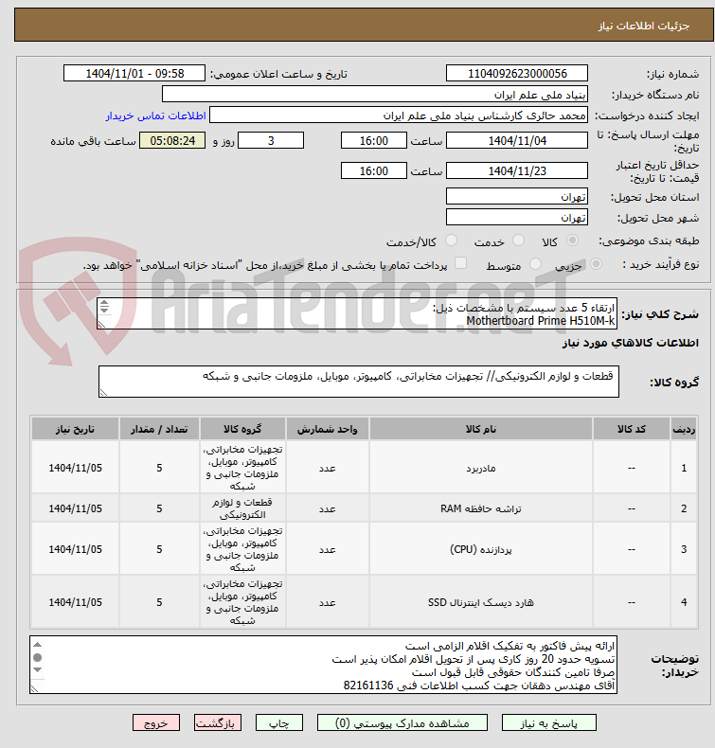The width and height of the screenshot is (715, 748).
Task: Click the پردازنده (CPU) cell
Action: click(x=481, y=549)
